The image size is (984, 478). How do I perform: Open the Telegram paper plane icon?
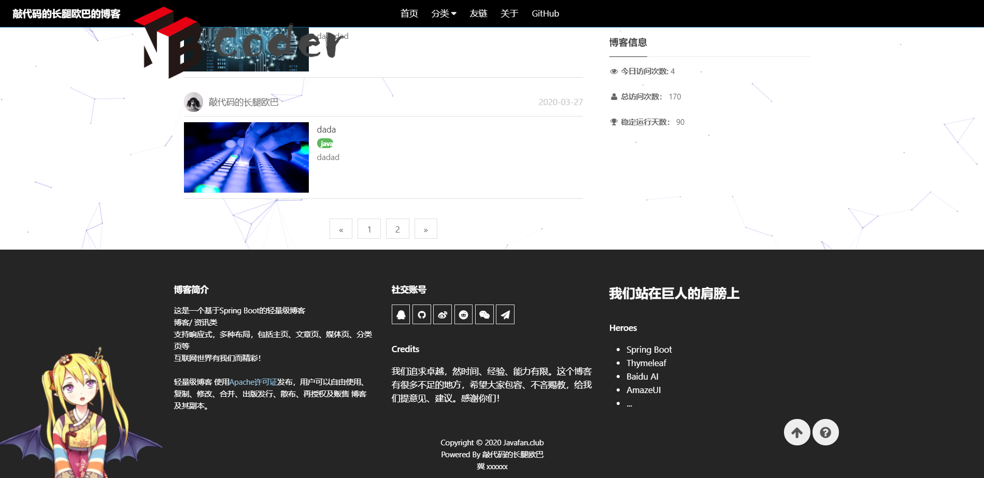click(505, 314)
